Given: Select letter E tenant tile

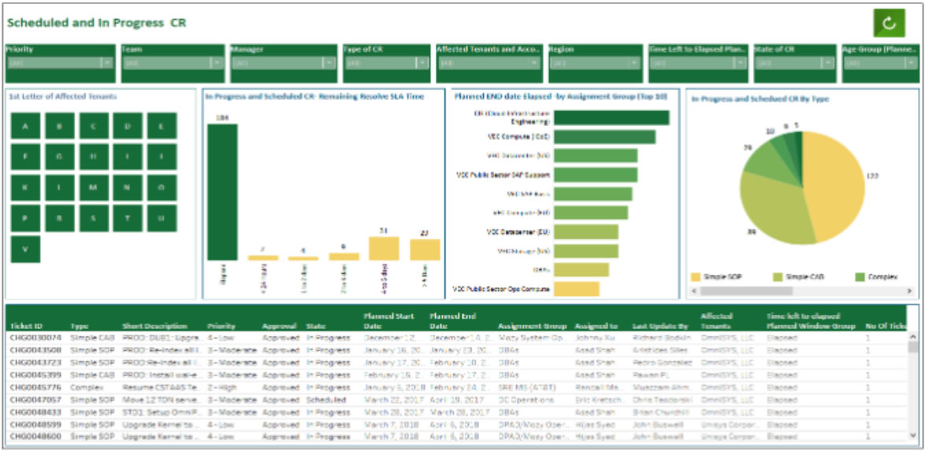Looking at the screenshot, I should pyautogui.click(x=162, y=126).
